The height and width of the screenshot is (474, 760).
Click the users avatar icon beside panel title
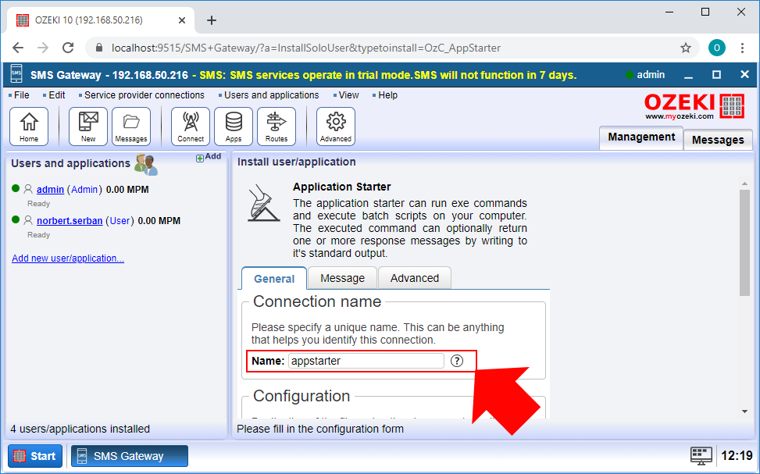[x=146, y=165]
